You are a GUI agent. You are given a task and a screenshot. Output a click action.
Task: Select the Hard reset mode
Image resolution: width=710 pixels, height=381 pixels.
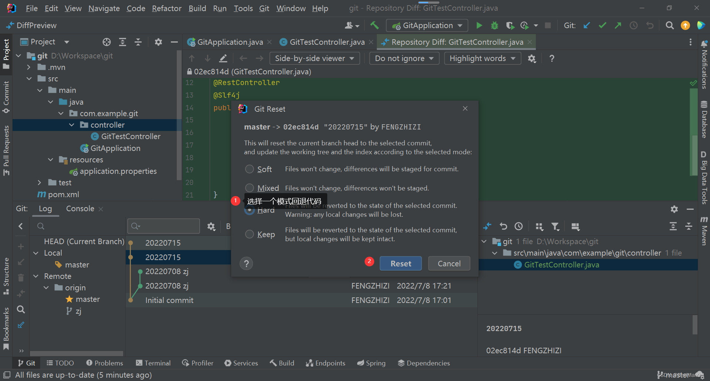(x=250, y=210)
